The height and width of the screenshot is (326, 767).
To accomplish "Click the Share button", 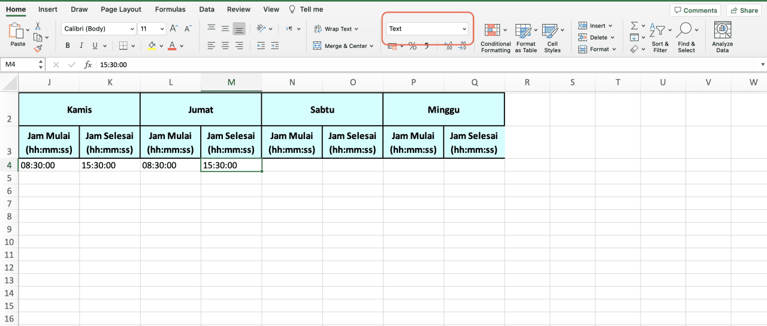I will pyautogui.click(x=744, y=10).
